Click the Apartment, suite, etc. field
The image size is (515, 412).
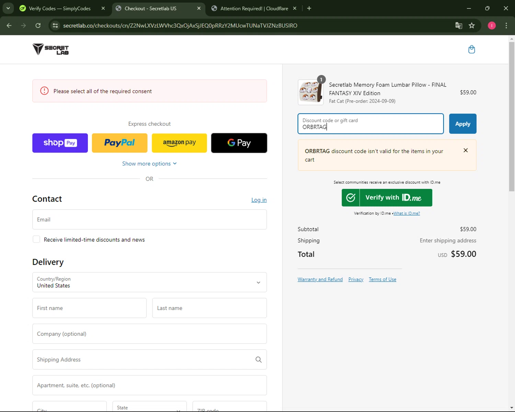coord(149,385)
